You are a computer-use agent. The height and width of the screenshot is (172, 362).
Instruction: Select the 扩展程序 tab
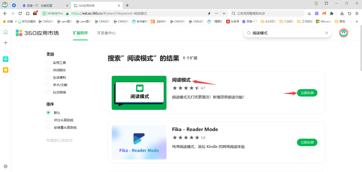80,33
